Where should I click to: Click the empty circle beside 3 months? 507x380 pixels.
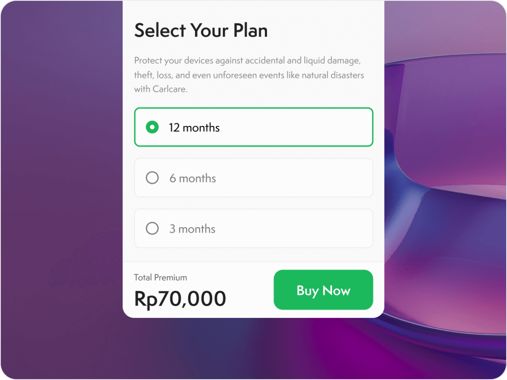pyautogui.click(x=152, y=228)
